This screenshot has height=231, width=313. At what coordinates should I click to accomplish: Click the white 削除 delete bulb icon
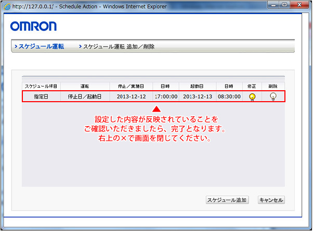[x=273, y=96]
